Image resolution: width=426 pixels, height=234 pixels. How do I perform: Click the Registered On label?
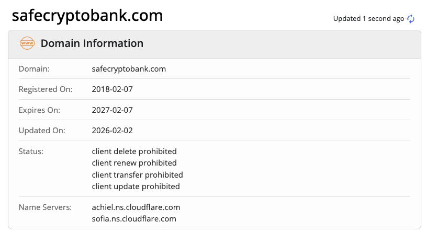coord(45,89)
